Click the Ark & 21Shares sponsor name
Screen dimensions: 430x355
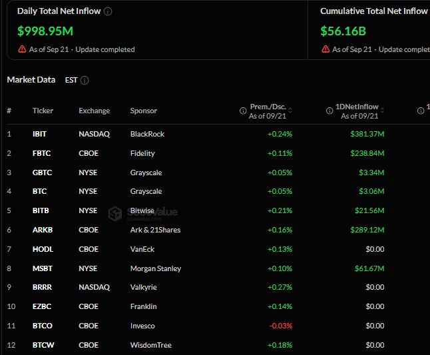pyautogui.click(x=156, y=230)
